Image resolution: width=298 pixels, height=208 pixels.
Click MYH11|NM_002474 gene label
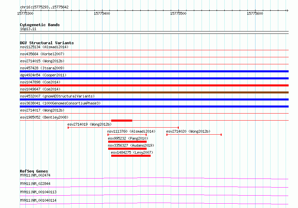[35, 175]
